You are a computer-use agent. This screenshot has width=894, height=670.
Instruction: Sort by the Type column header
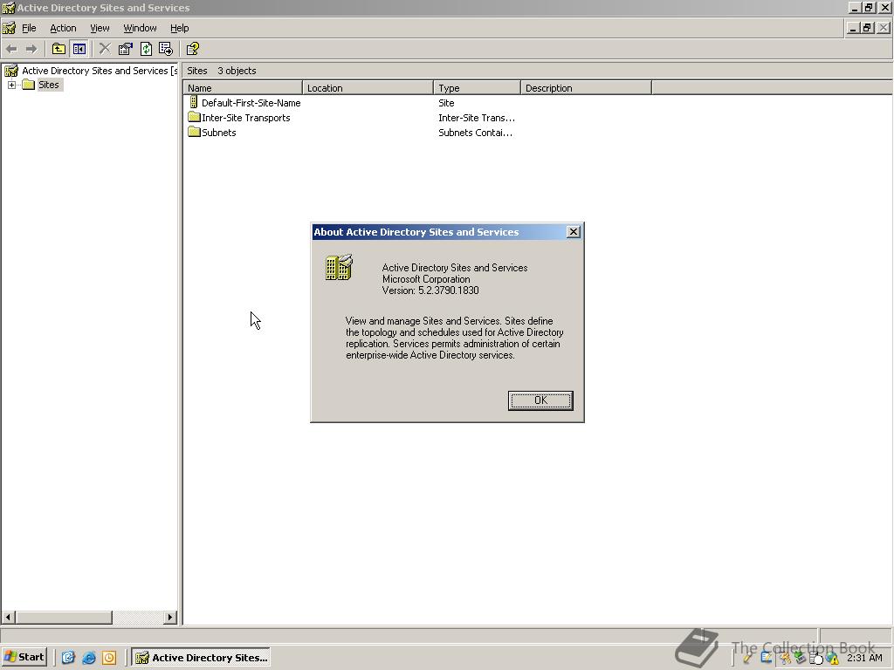tap(478, 88)
